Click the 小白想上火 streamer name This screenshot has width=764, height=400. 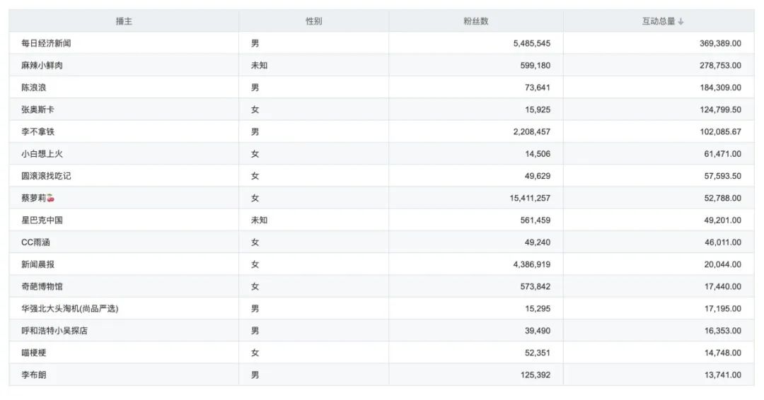tap(42, 153)
